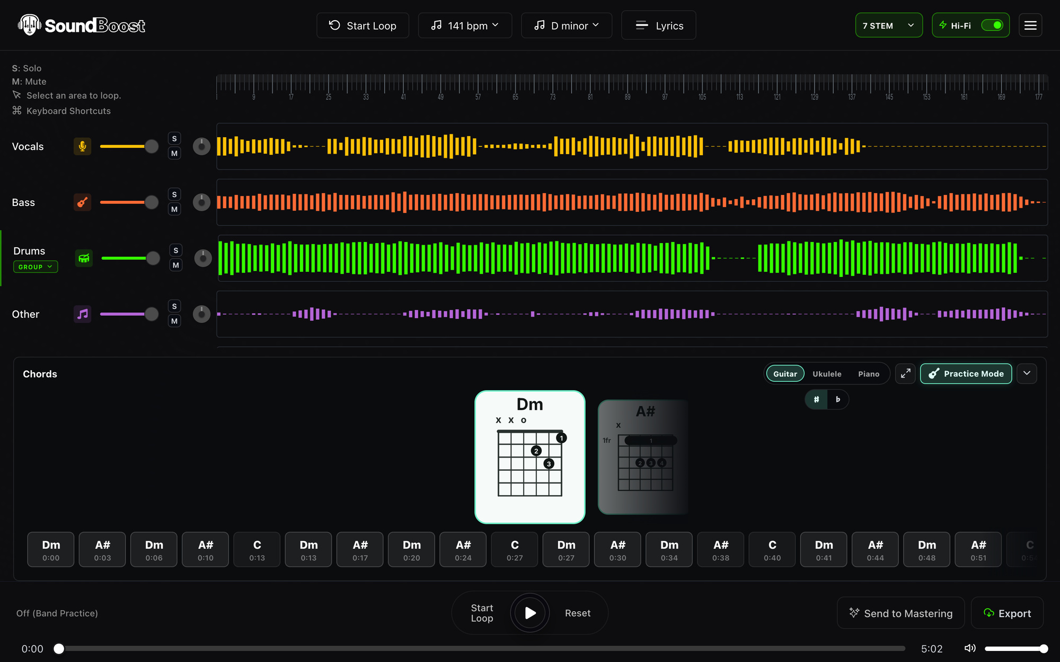Expand the Practice Mode chevron menu
The image size is (1060, 662).
1027,373
